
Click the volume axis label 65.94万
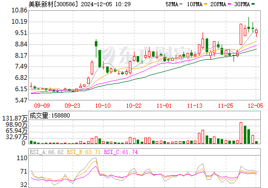(16, 131)
